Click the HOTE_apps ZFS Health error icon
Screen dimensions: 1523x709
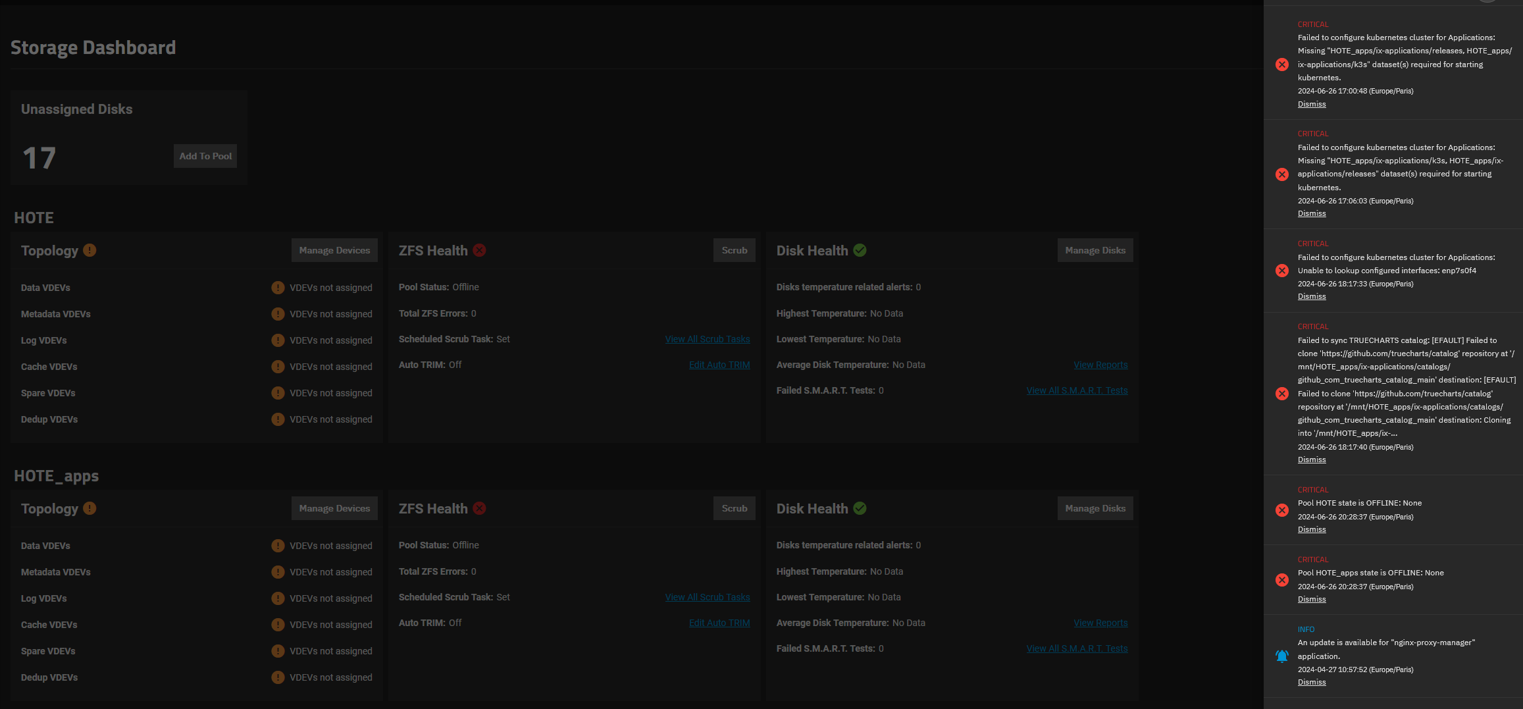[x=480, y=508]
